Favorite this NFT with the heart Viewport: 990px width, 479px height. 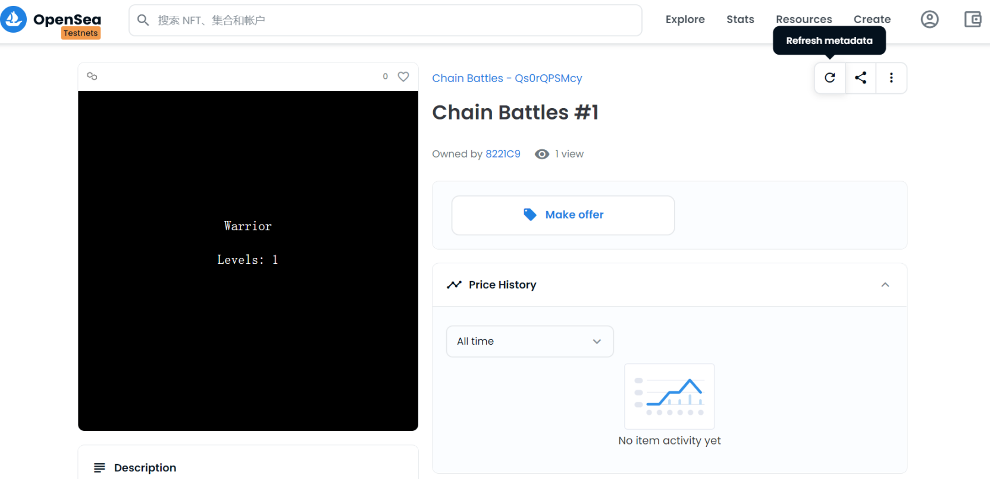point(403,77)
